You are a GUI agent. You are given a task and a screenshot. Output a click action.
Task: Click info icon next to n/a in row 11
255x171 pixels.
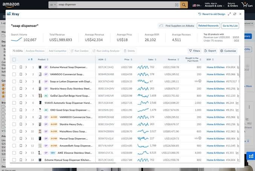point(200,138)
